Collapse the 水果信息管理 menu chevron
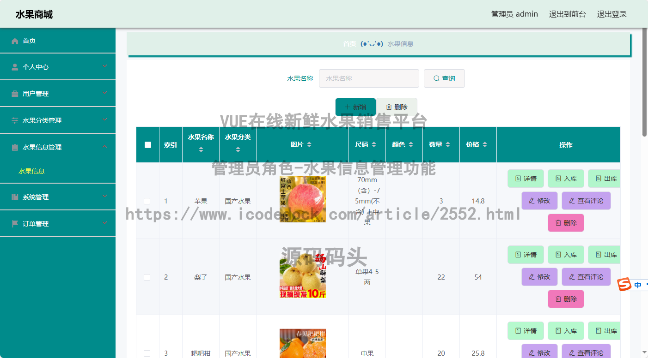 coord(105,147)
